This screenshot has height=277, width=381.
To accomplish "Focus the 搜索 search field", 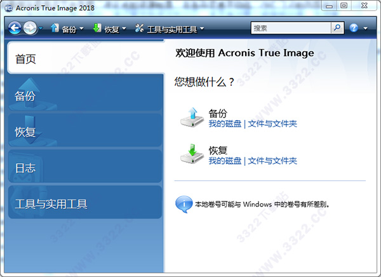I will [x=291, y=28].
